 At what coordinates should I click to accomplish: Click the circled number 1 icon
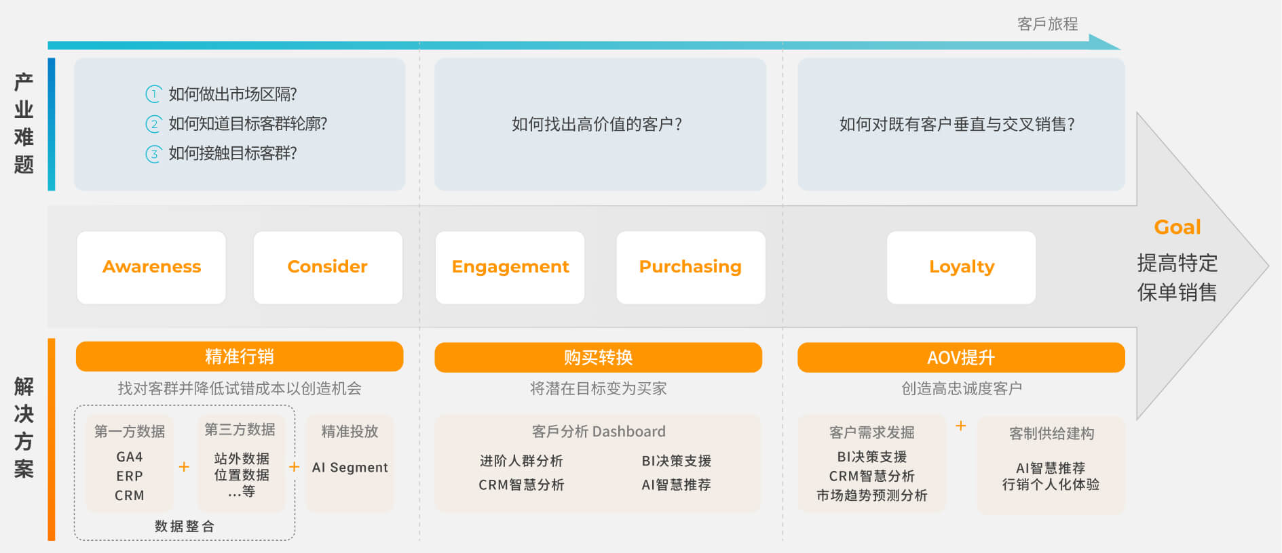tap(154, 94)
